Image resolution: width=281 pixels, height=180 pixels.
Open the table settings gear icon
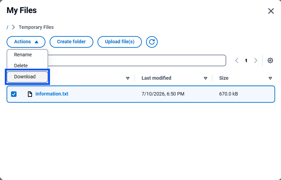[270, 60]
